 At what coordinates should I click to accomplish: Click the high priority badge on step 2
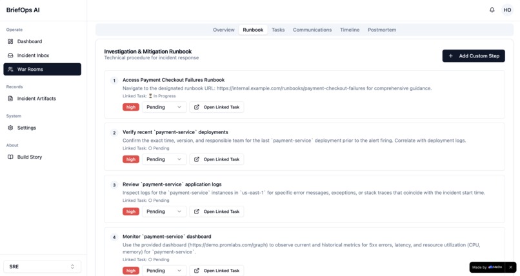[x=131, y=159]
